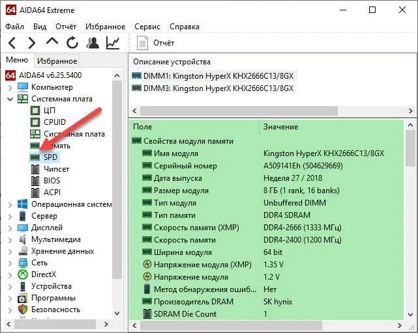Switch to the Меню sidebar tab
The image size is (418, 333).
[x=17, y=60]
